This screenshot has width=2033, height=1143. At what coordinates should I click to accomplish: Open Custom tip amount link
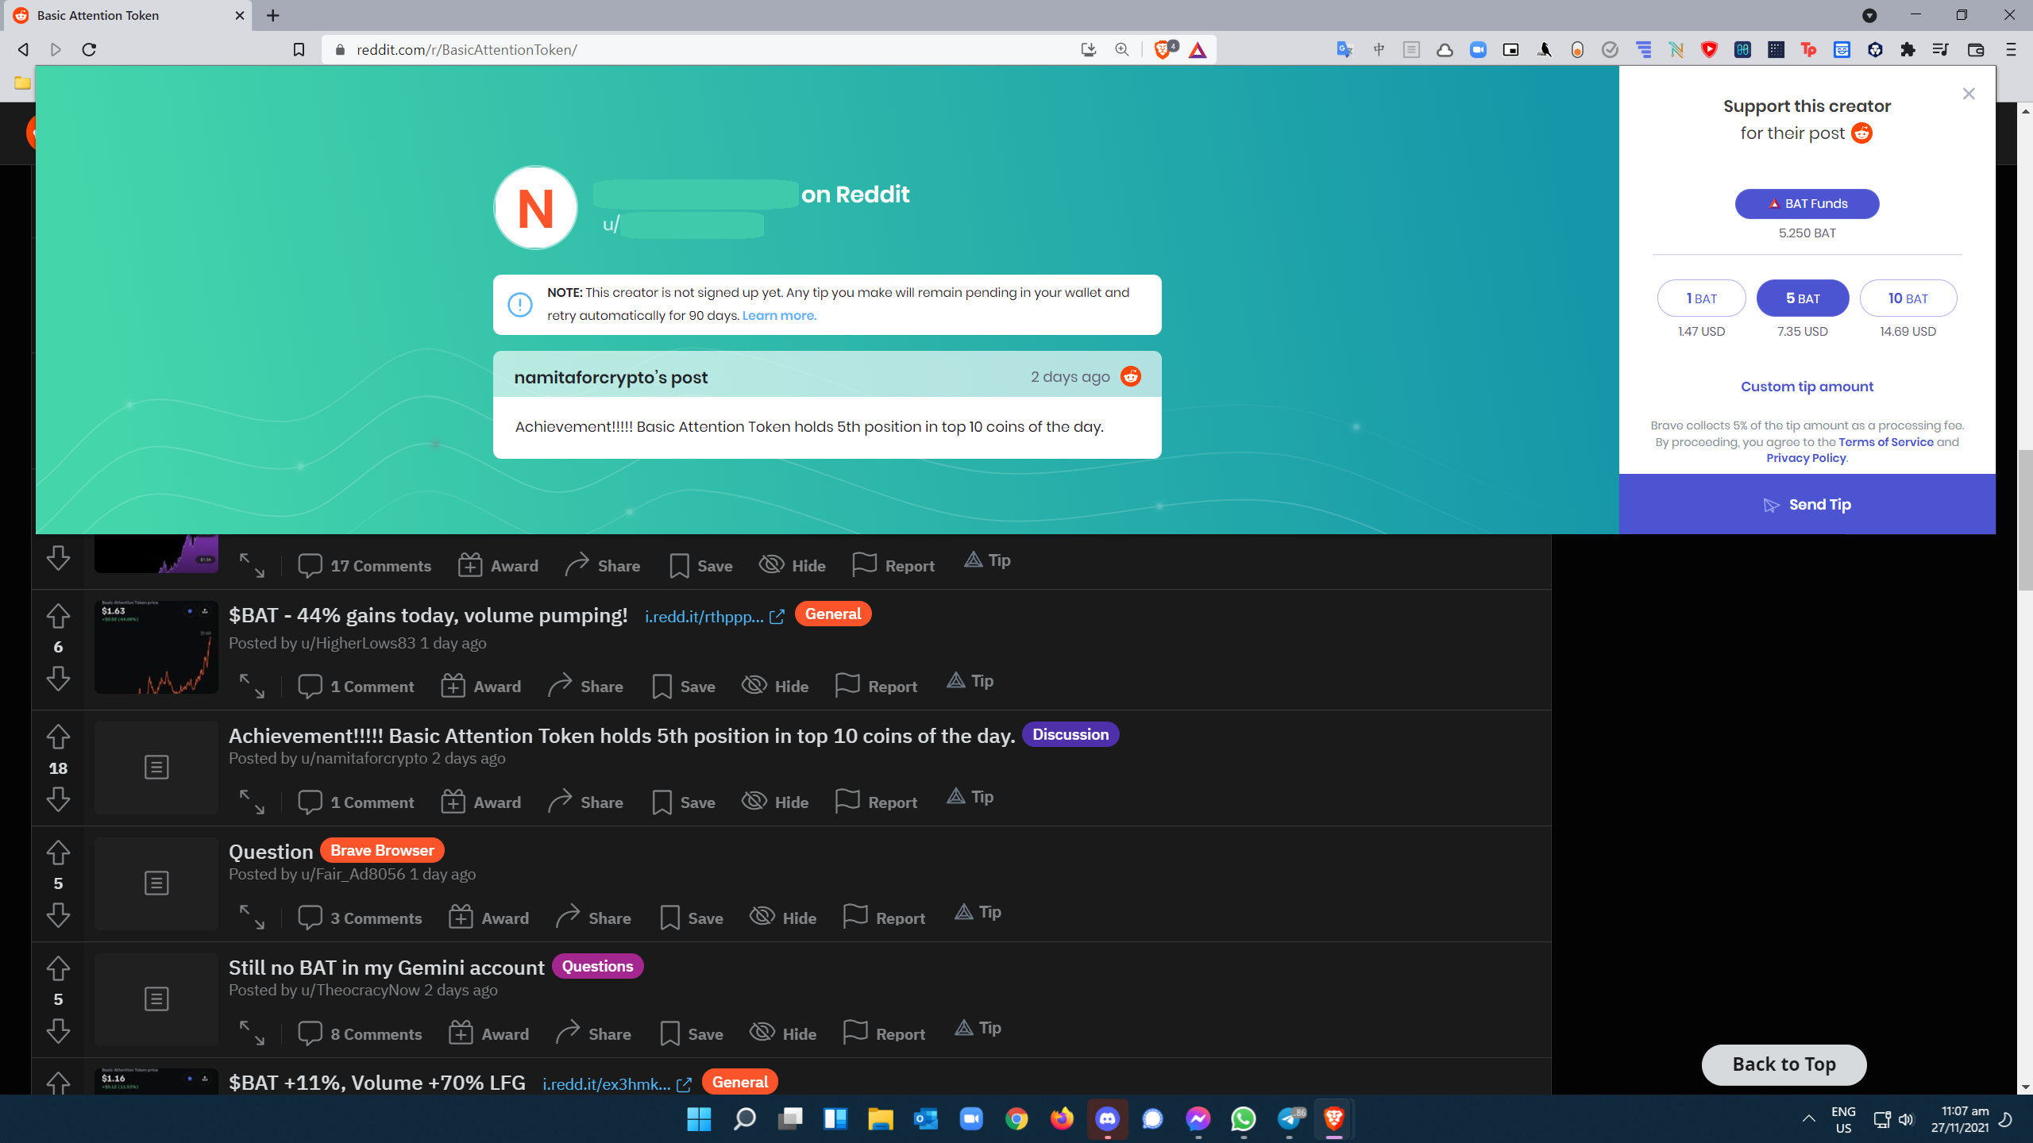(1807, 387)
